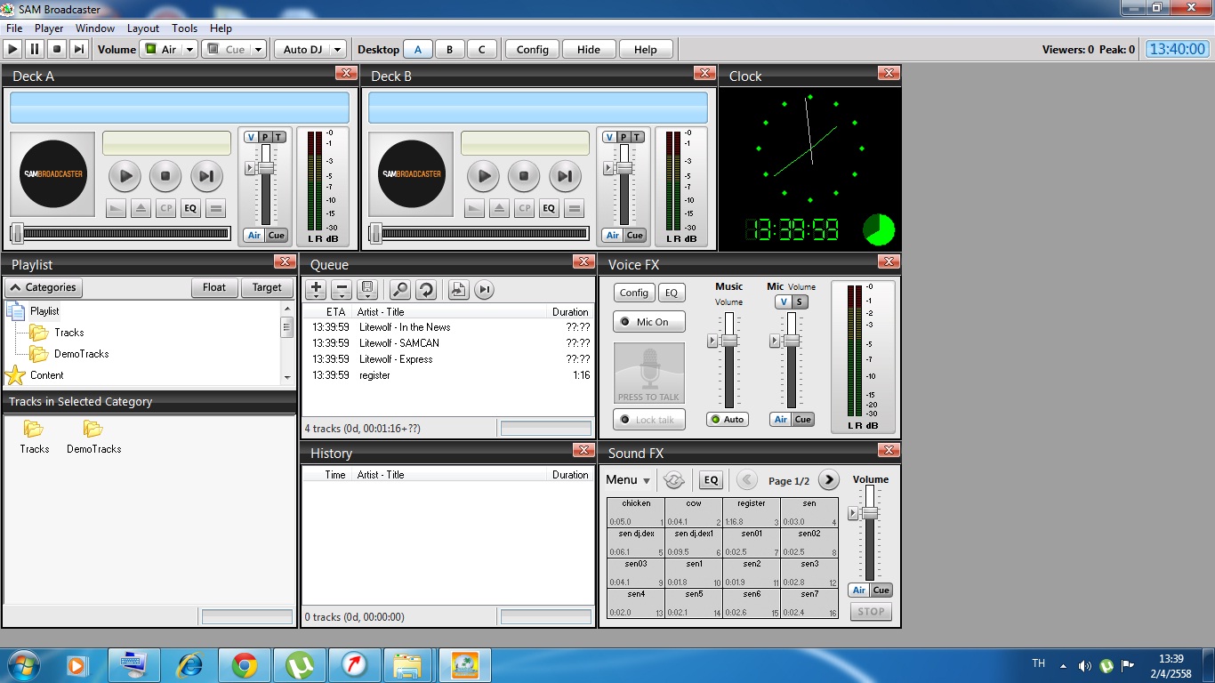Click the Stop icon in the main toolbar

[57, 50]
